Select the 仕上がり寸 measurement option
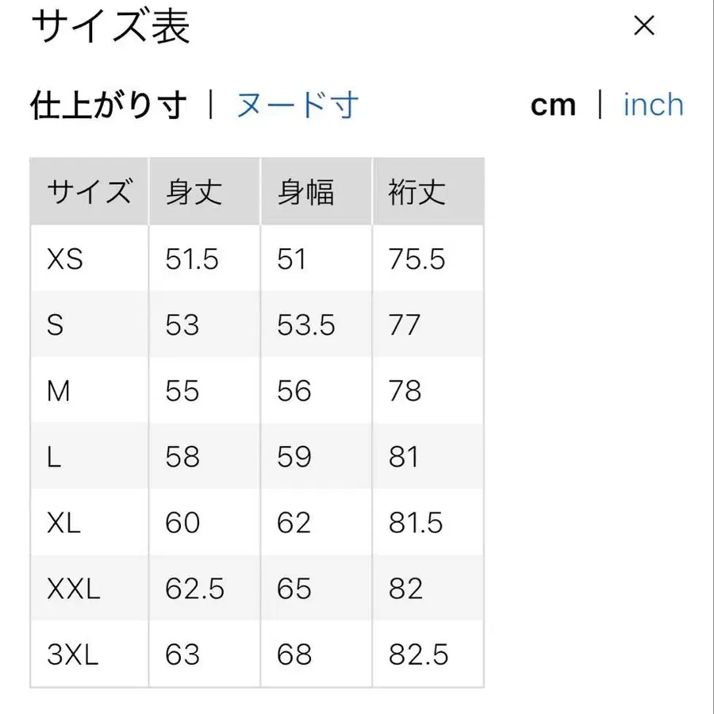This screenshot has width=714, height=714. click(x=107, y=104)
